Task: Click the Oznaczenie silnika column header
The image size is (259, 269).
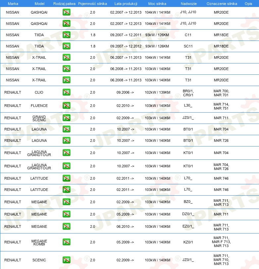Action: point(222,4)
